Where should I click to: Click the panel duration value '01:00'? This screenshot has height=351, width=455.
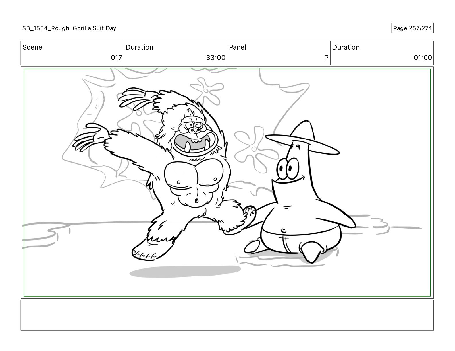click(423, 58)
